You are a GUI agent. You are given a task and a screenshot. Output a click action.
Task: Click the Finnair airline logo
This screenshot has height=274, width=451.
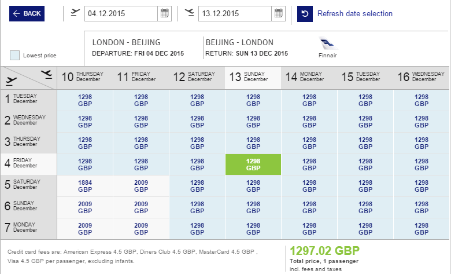pos(328,44)
